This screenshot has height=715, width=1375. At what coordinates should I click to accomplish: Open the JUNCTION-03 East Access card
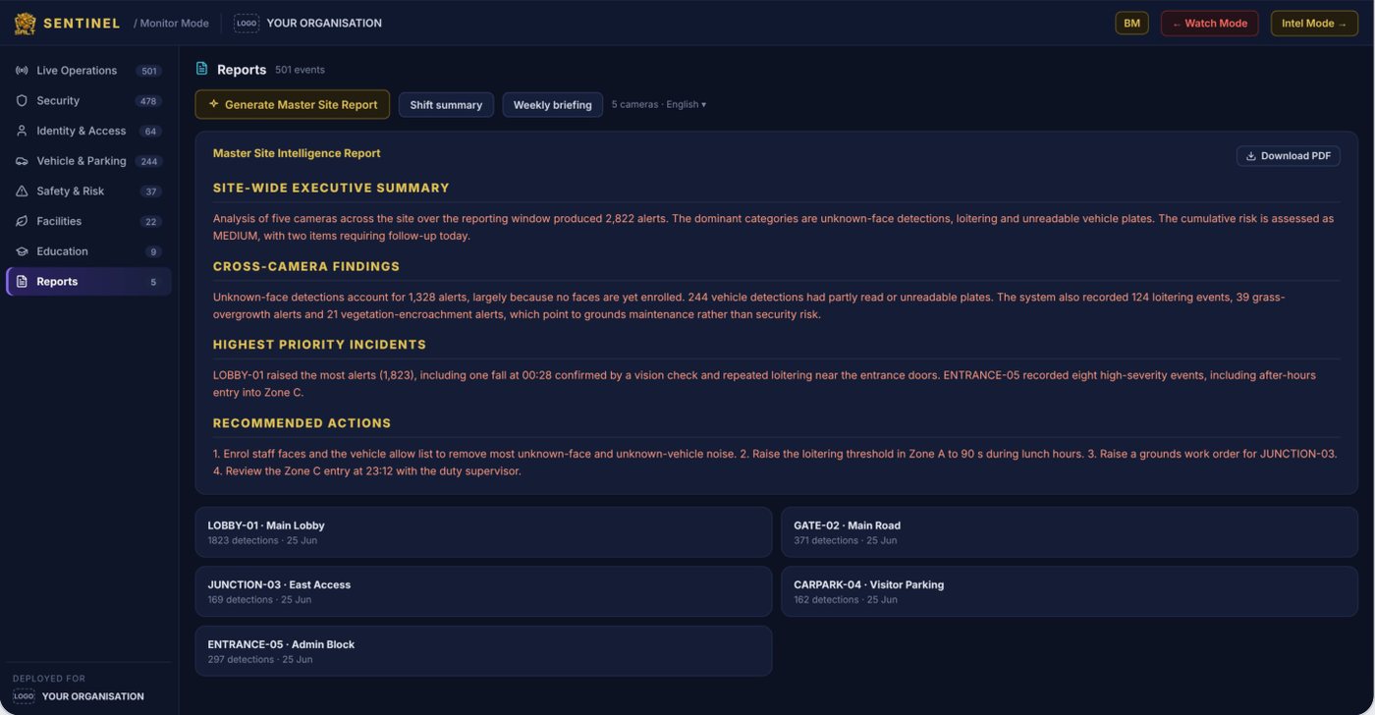coord(483,591)
